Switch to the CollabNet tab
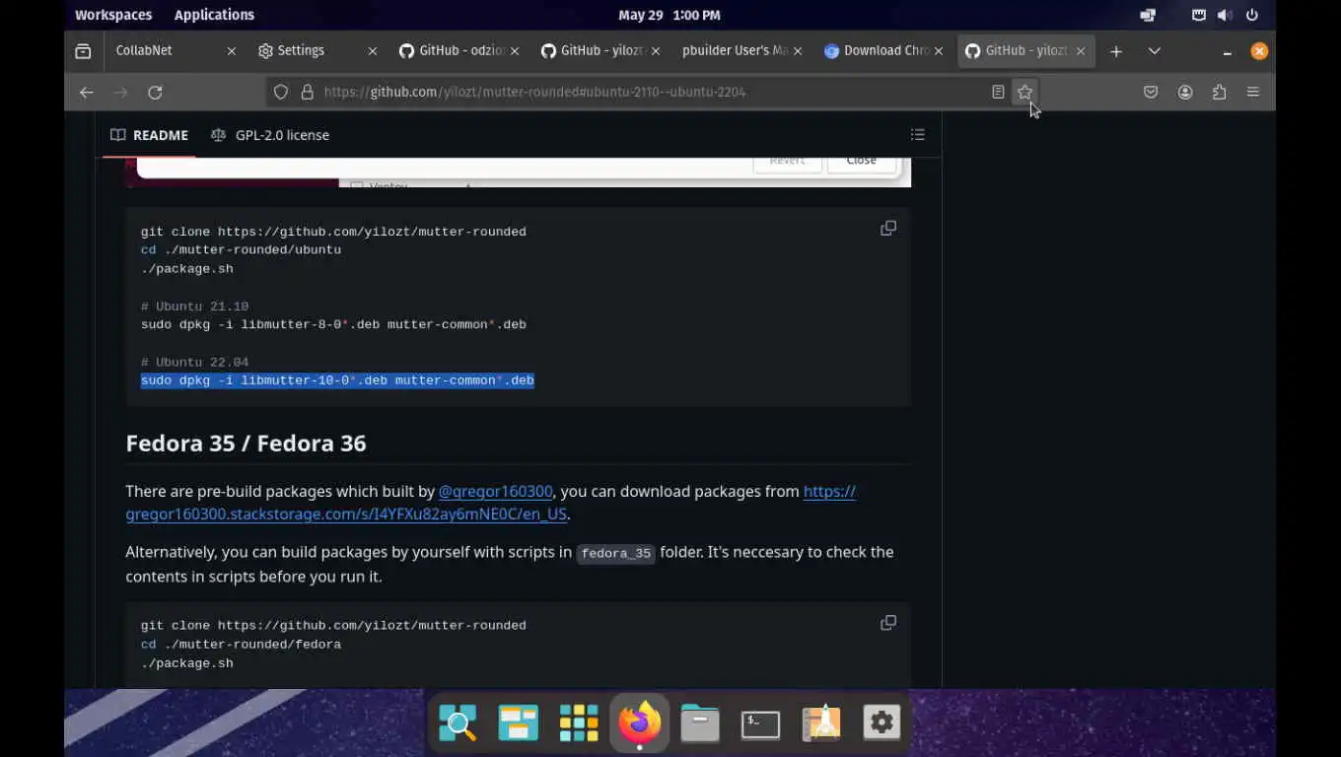The image size is (1341, 757). [175, 51]
